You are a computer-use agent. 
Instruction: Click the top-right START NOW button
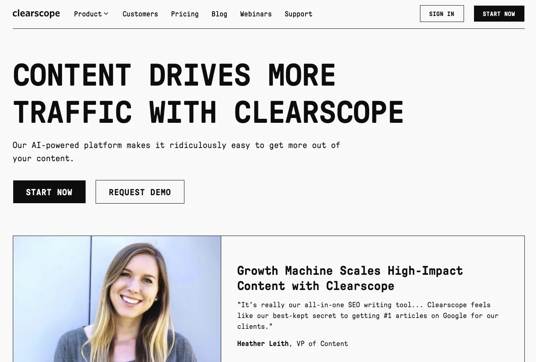[499, 14]
